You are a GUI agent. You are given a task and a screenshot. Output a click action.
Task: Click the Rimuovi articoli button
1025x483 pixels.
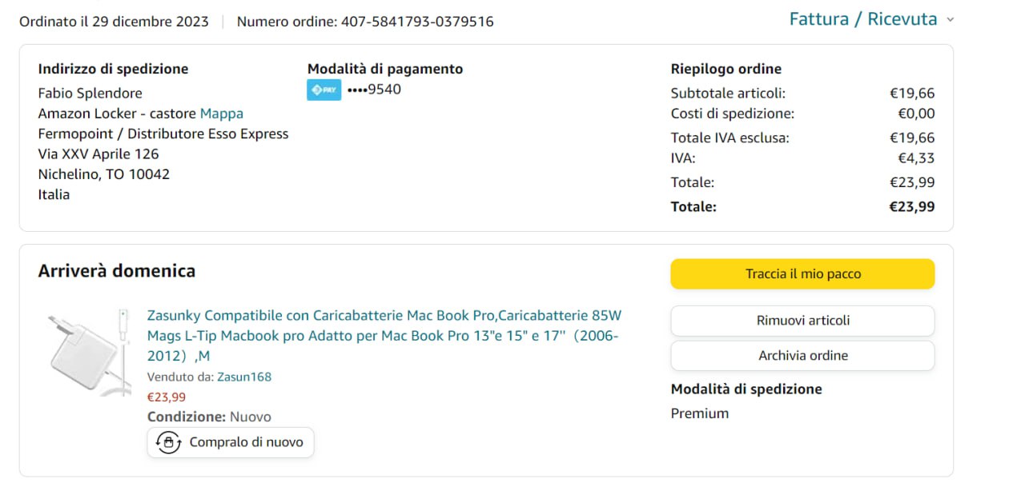tap(802, 321)
